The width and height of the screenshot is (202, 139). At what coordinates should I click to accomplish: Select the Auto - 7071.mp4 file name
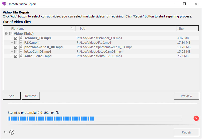point(38,56)
